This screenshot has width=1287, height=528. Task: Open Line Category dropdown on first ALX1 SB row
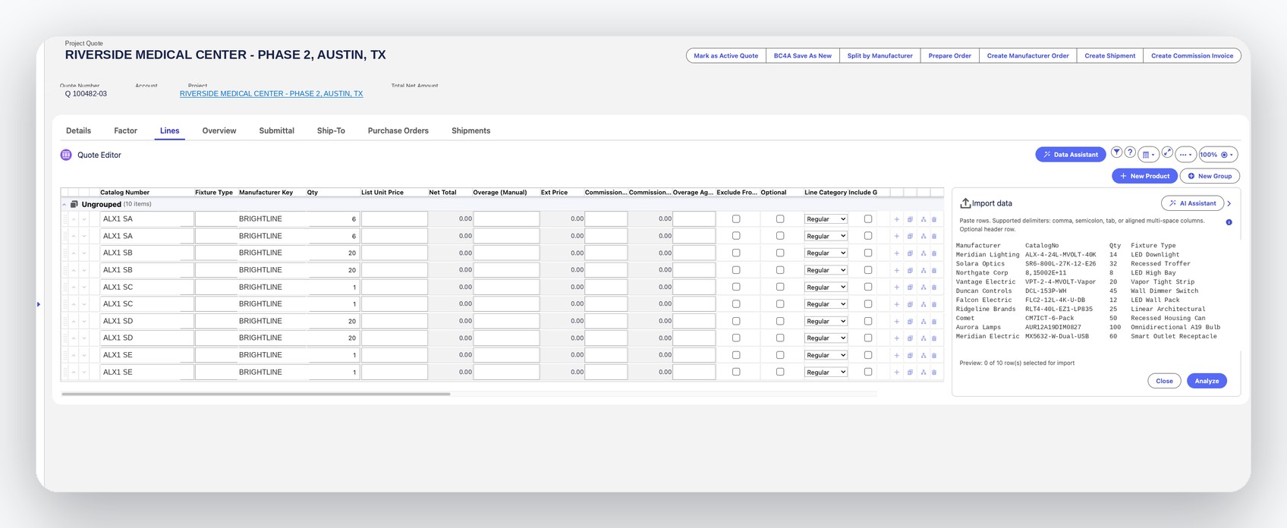(826, 253)
